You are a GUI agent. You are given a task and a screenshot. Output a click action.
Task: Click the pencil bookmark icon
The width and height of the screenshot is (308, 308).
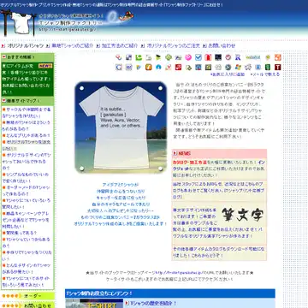pyautogui.click(x=139, y=67)
